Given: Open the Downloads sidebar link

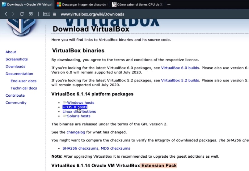Looking at the screenshot, I should pyautogui.click(x=15, y=66).
